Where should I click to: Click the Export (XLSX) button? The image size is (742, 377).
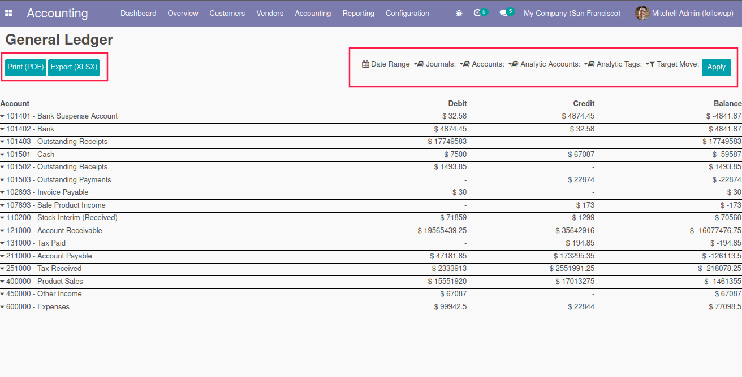pyautogui.click(x=74, y=67)
